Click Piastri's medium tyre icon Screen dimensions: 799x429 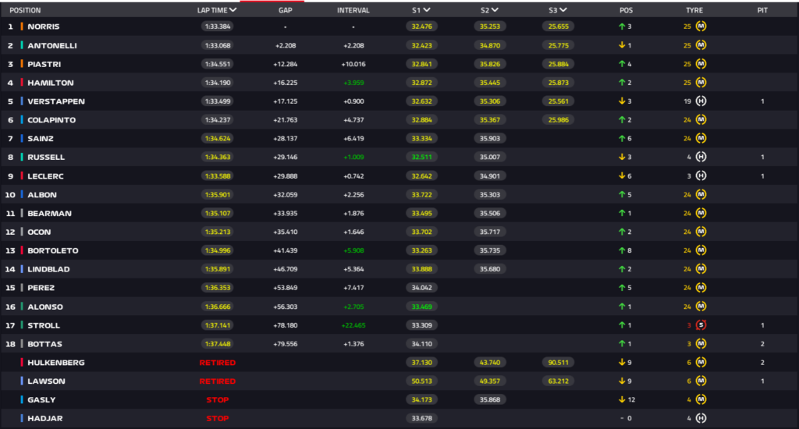coord(701,64)
